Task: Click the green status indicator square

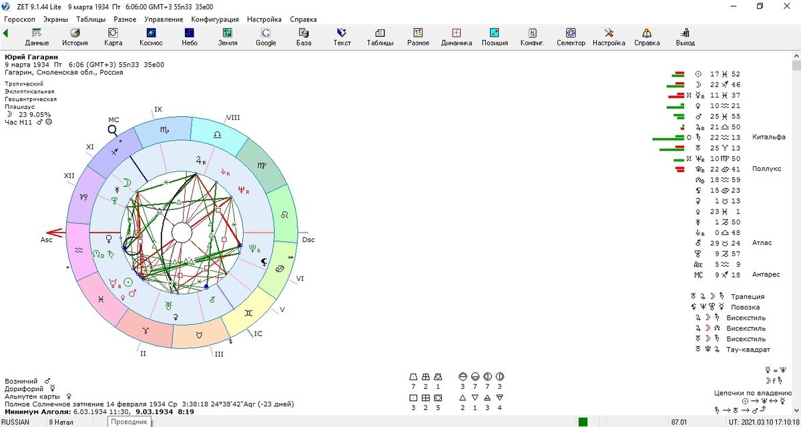Action: coord(583,422)
